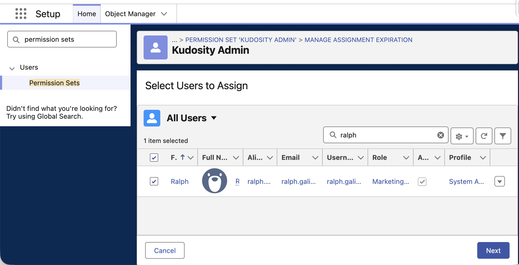Focus the Quick Find permission sets field
This screenshot has height=265, width=519.
point(62,39)
